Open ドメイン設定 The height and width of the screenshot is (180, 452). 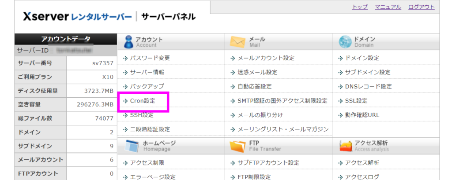362,58
